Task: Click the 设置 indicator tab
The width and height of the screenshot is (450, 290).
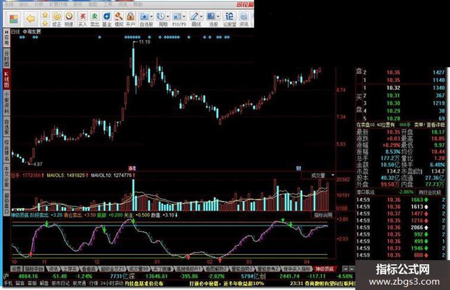Action: click(16, 269)
